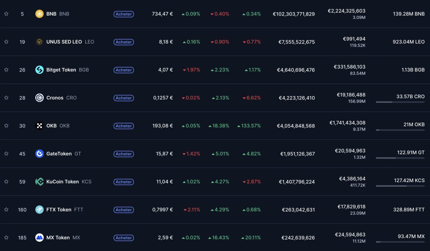
Task: Click the GateToken market cap value
Action: [x=297, y=154]
